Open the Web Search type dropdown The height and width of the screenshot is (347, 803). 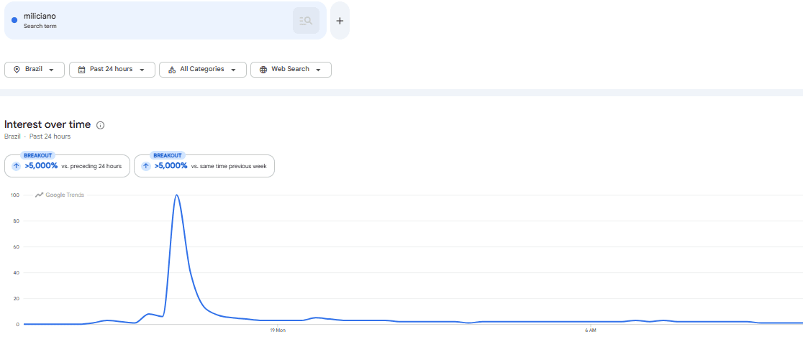(291, 70)
